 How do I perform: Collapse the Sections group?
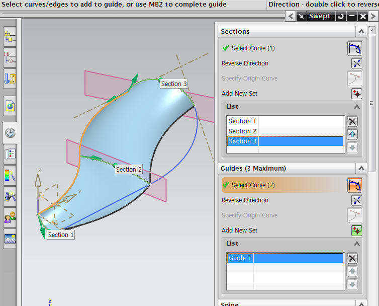tap(361, 31)
